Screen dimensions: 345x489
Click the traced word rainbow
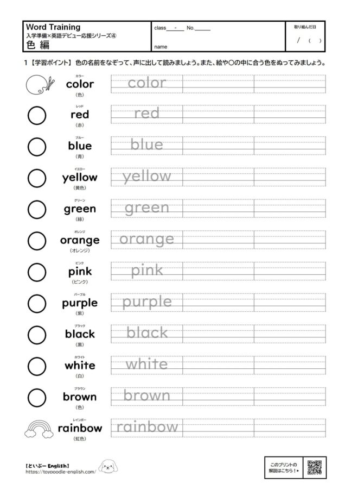coord(147,427)
